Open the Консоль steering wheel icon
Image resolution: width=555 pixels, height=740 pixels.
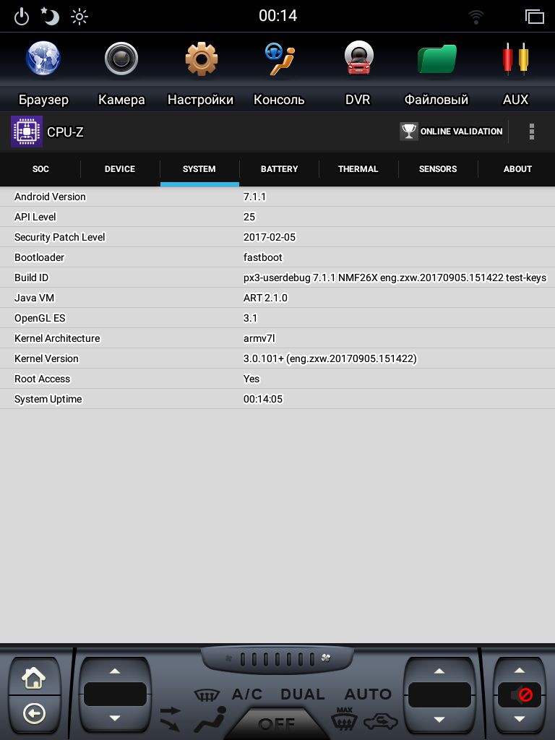tap(280, 59)
